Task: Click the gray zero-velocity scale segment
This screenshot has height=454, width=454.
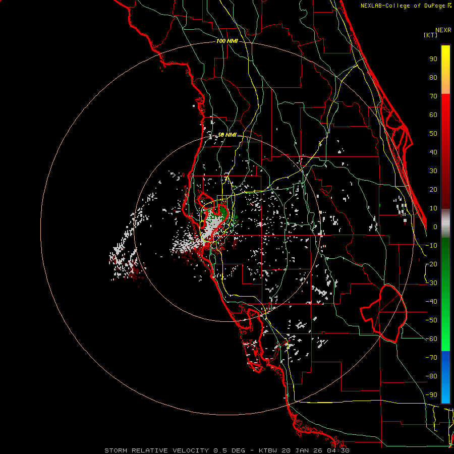Action: [x=445, y=222]
